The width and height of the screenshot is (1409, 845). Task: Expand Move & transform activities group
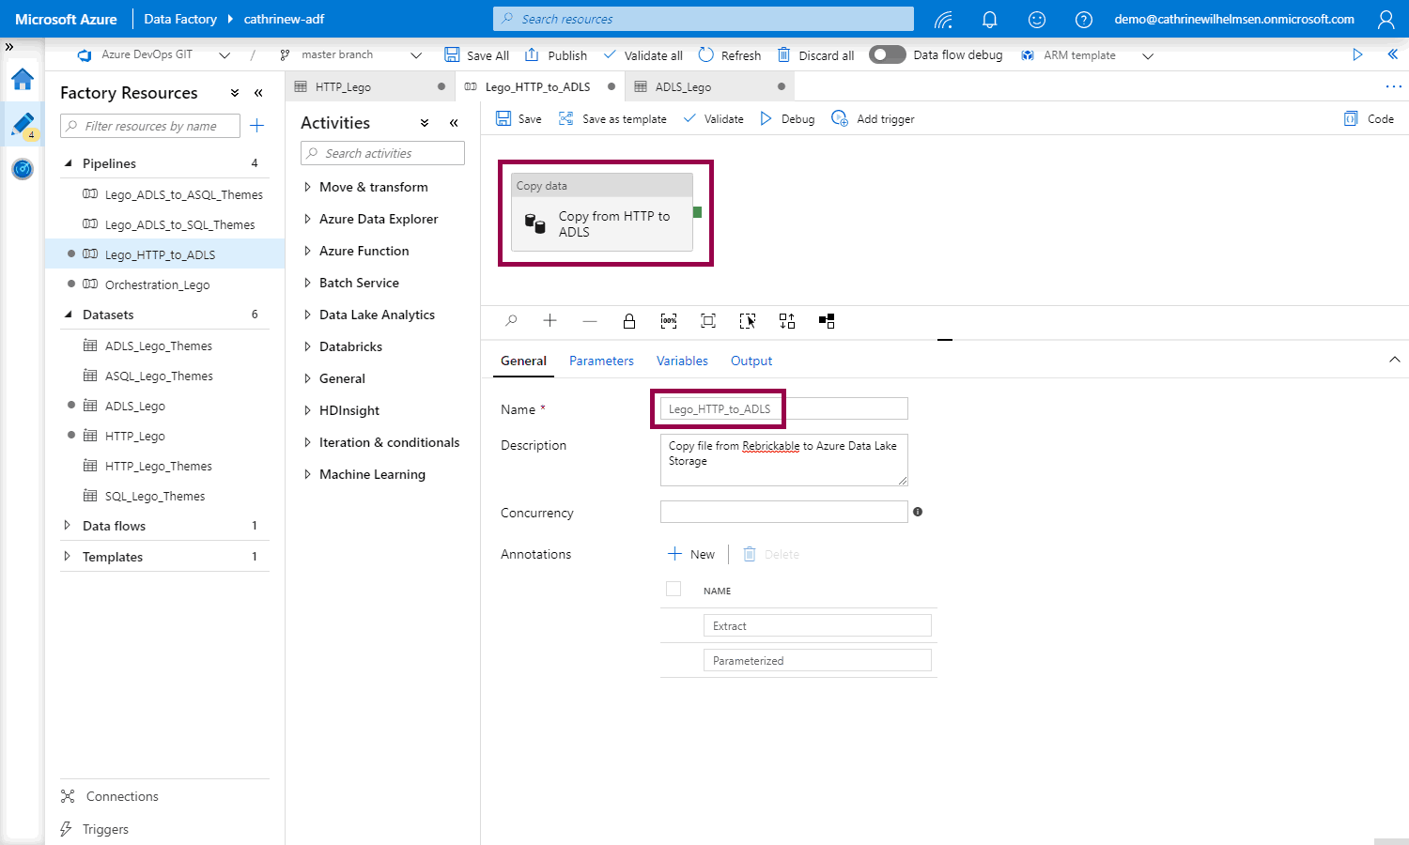[x=373, y=187]
